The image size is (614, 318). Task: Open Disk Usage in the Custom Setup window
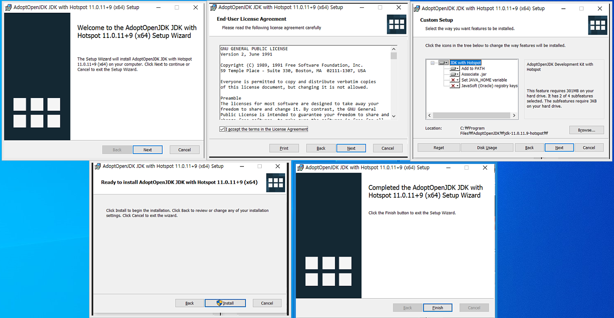pyautogui.click(x=487, y=147)
